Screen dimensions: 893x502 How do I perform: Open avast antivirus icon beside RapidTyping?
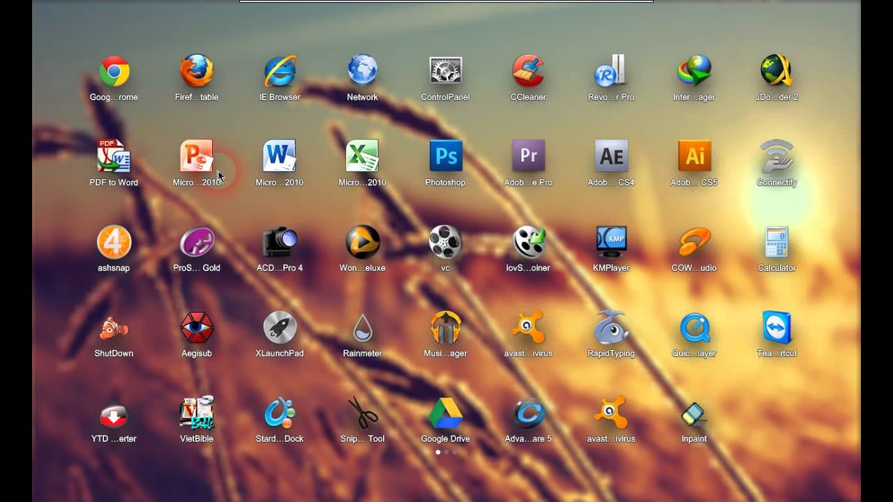tap(528, 327)
